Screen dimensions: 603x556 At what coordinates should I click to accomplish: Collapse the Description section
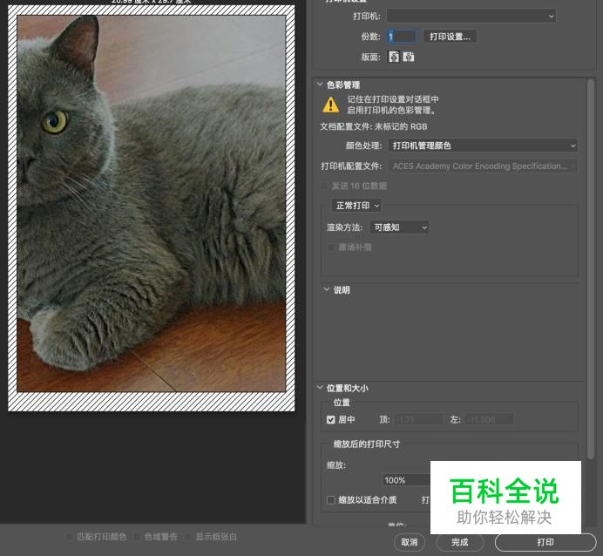click(327, 289)
